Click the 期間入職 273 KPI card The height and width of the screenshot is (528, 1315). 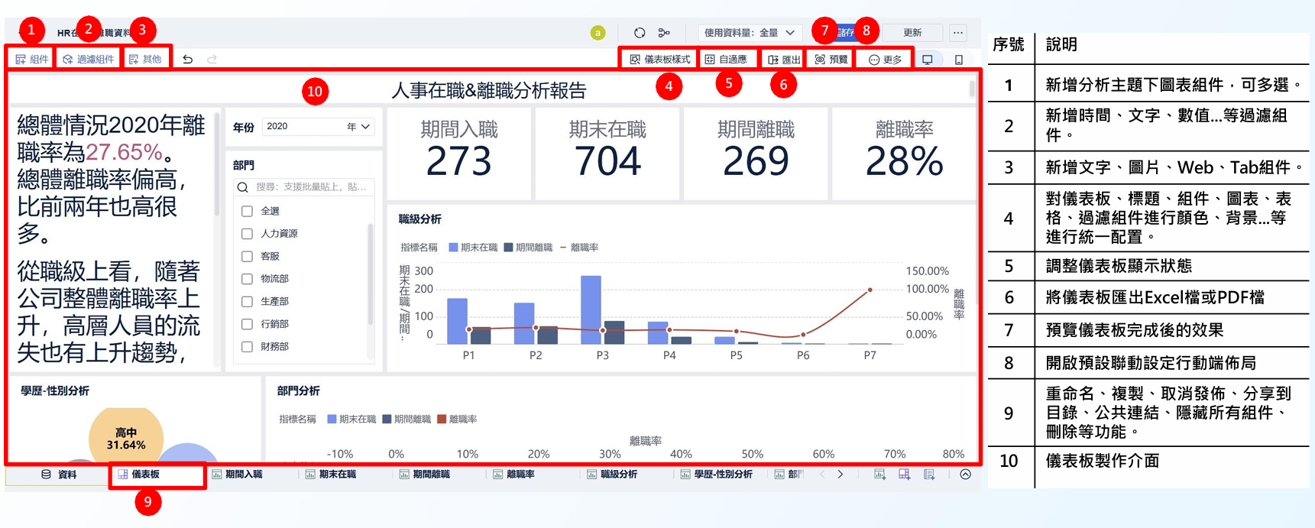click(x=459, y=153)
